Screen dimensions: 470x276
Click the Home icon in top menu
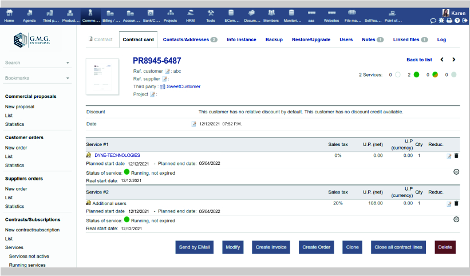[9, 15]
